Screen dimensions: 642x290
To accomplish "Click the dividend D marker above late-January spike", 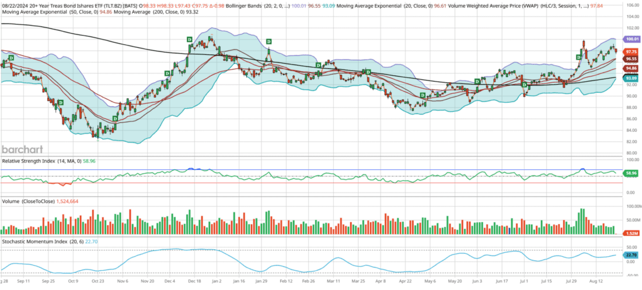I will click(x=269, y=42).
